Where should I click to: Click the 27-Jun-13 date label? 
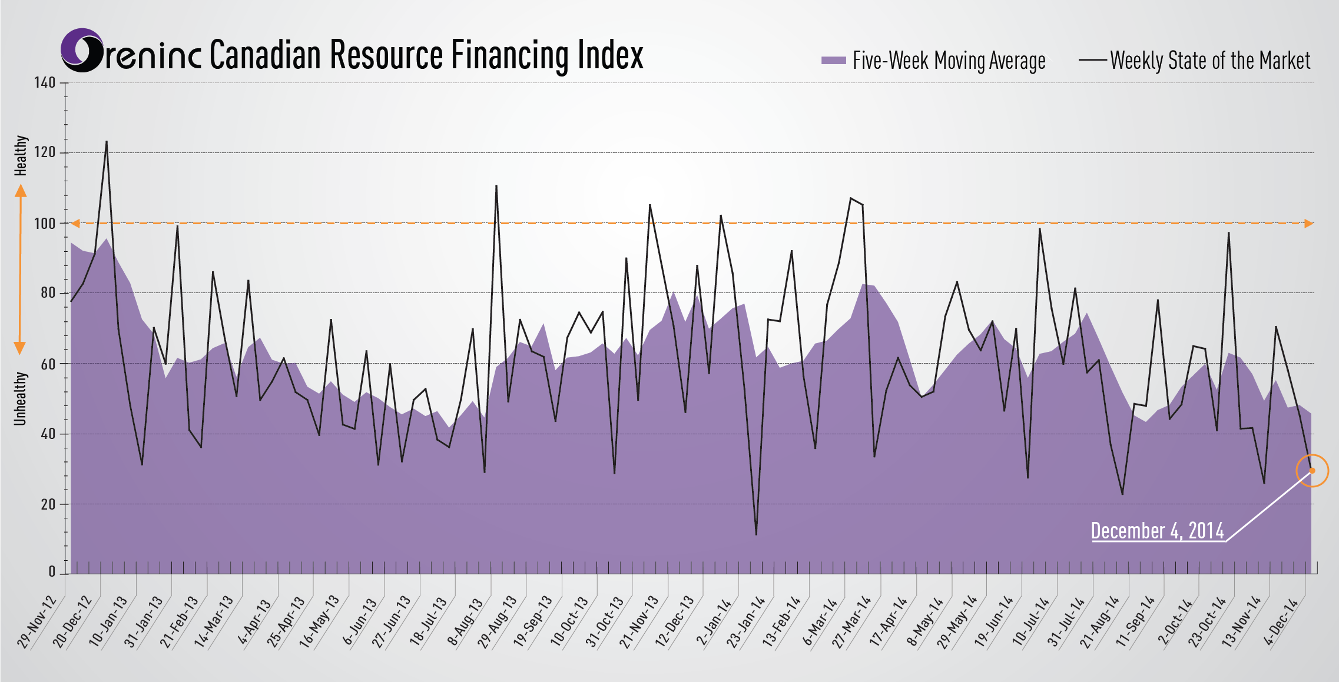coord(393,621)
